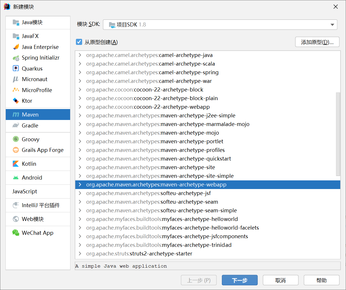
Task: Choose Android in the module list
Action: click(x=38, y=178)
